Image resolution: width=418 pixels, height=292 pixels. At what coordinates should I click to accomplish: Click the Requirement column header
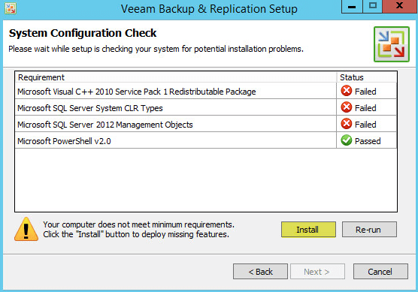[x=176, y=77]
